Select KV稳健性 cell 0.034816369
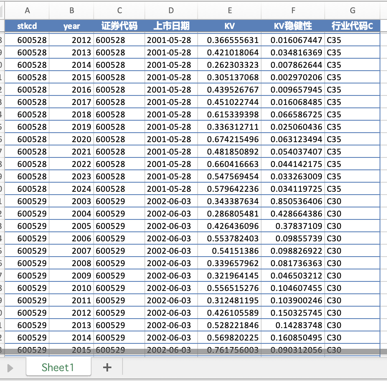Viewport: 387px width, 381px height. (x=293, y=52)
